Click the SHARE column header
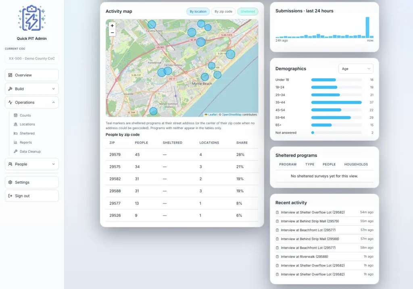Screen dimensions: 413x289 pyautogui.click(x=242, y=142)
